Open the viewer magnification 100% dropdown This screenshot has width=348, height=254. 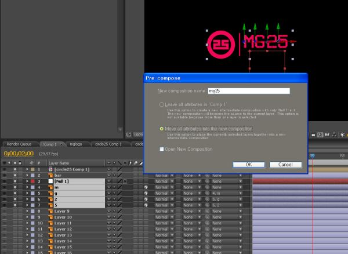[x=139, y=135]
